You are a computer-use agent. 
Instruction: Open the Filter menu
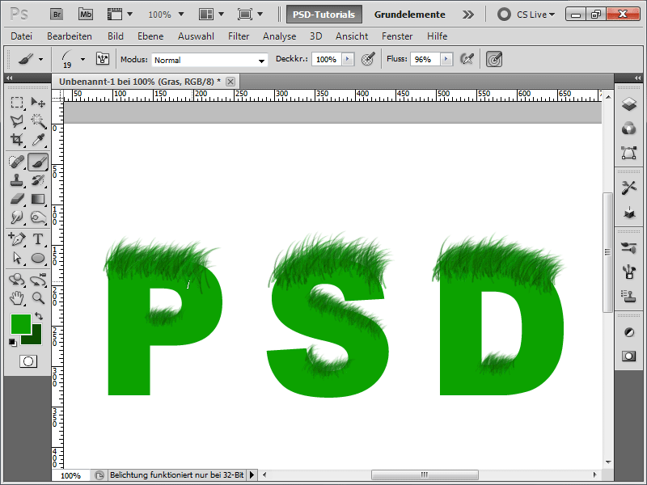(239, 36)
